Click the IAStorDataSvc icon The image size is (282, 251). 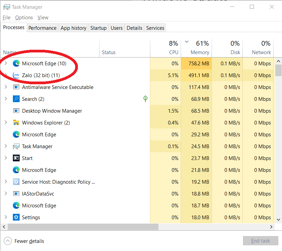(x=16, y=194)
